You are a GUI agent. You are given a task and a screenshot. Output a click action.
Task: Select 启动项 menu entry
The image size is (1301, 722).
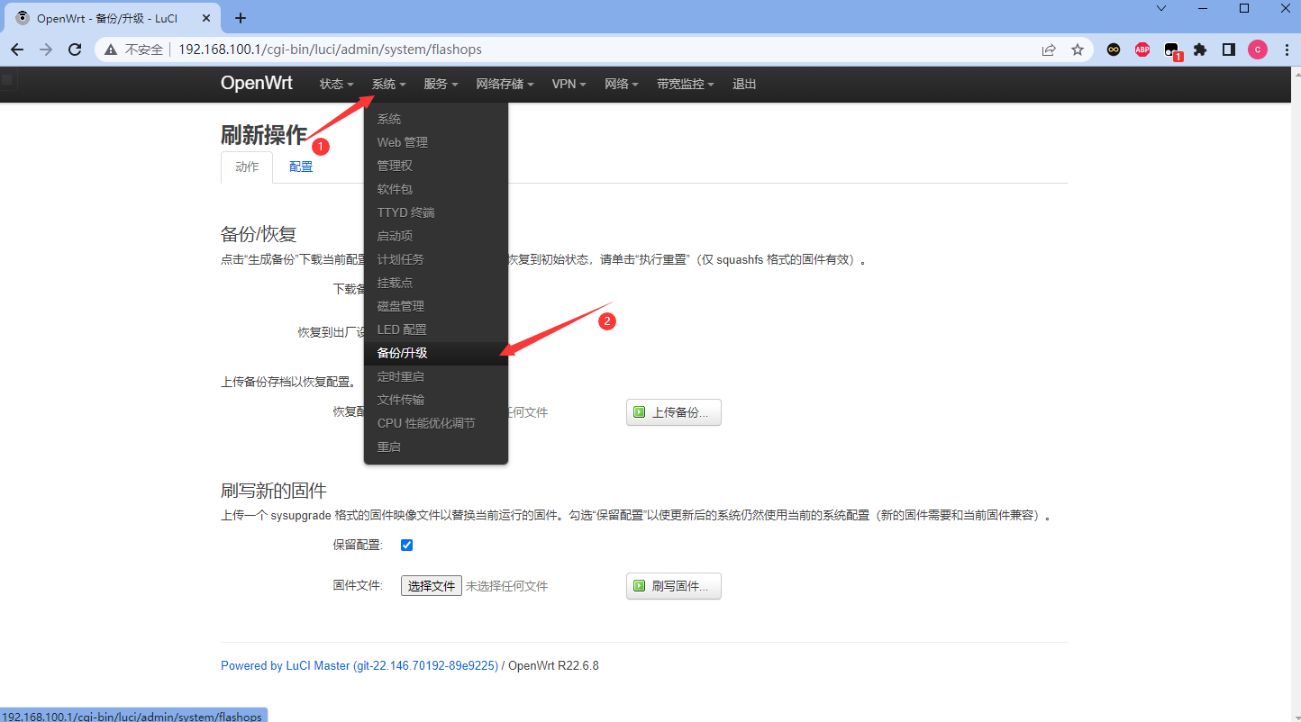click(x=436, y=236)
